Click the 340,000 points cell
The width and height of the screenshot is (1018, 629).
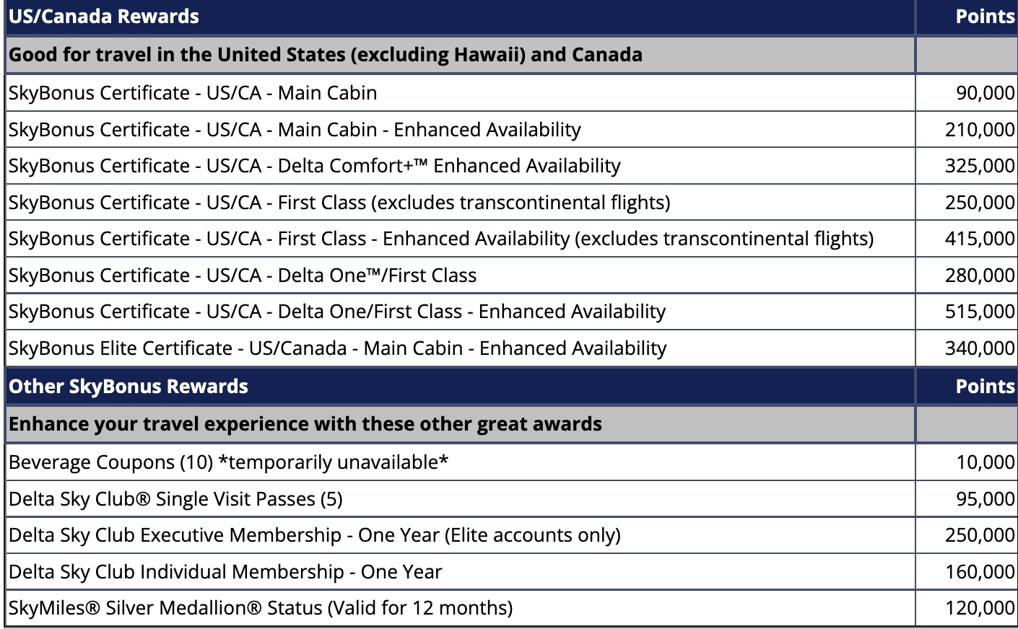979,348
